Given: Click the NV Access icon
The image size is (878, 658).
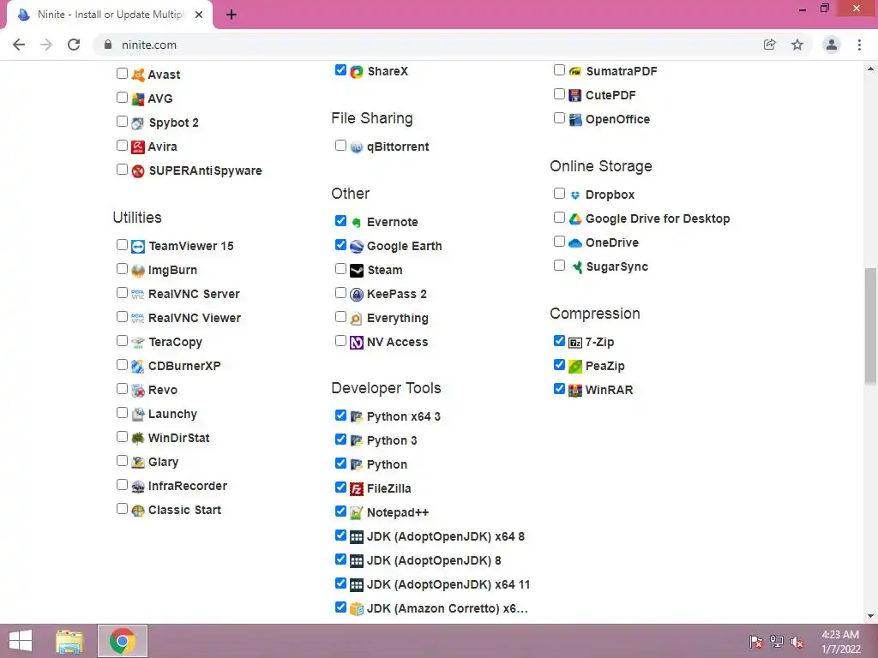Looking at the screenshot, I should (x=357, y=342).
